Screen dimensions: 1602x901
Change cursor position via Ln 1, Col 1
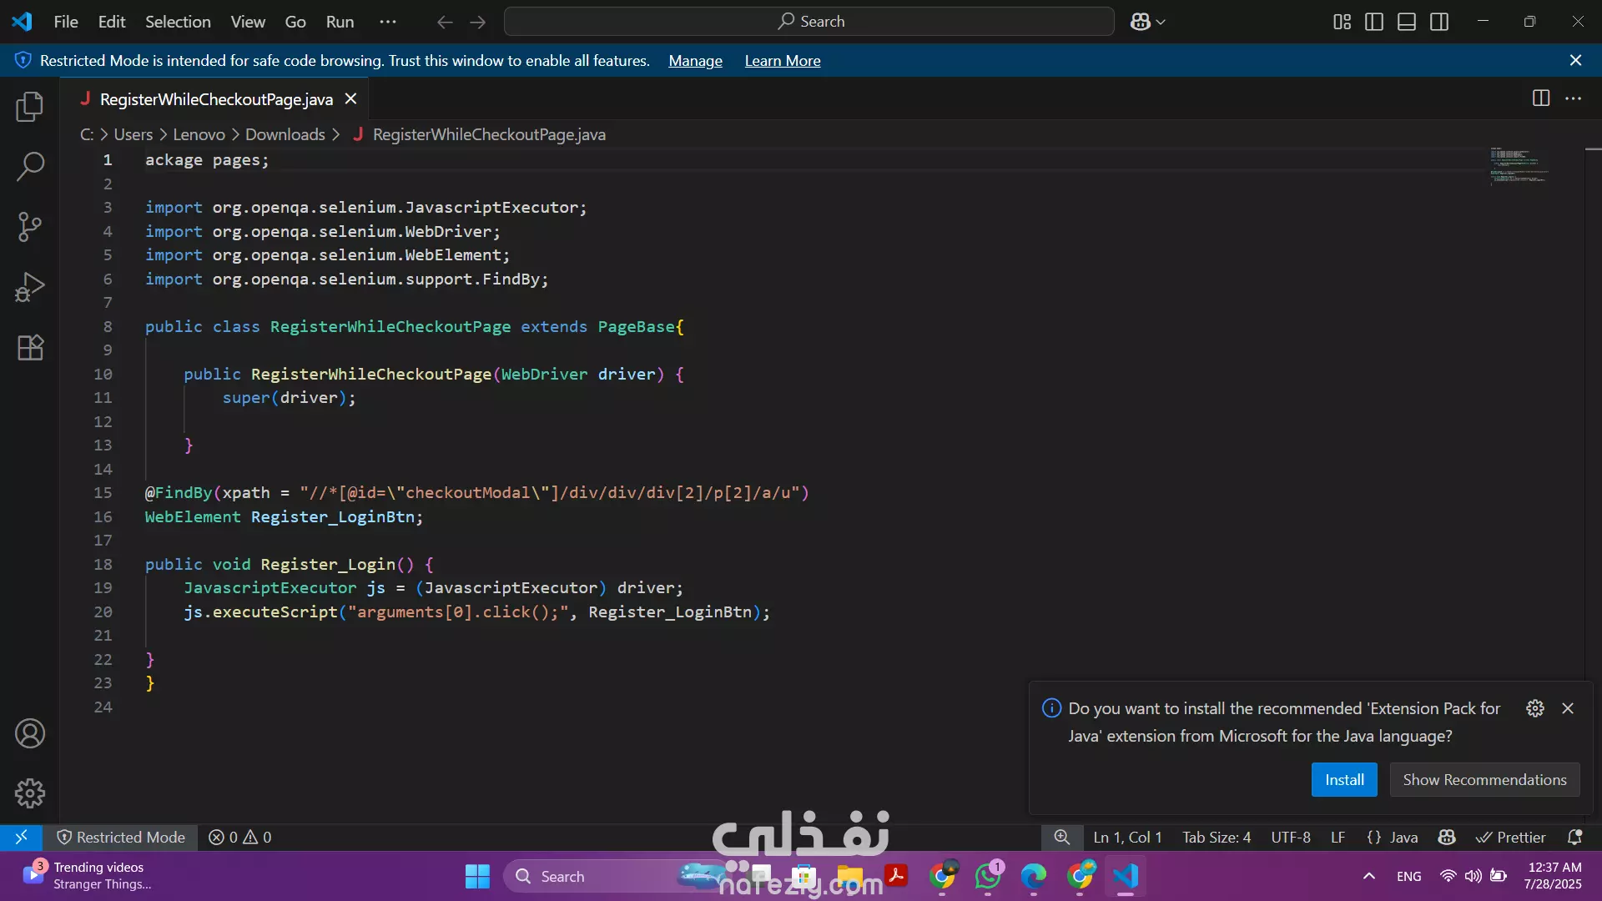[x=1127, y=837]
